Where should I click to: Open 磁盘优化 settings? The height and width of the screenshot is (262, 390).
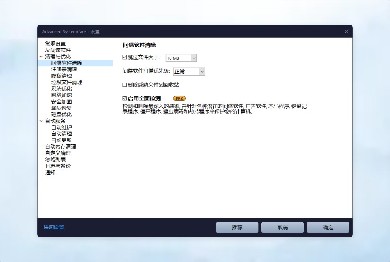coord(61,115)
